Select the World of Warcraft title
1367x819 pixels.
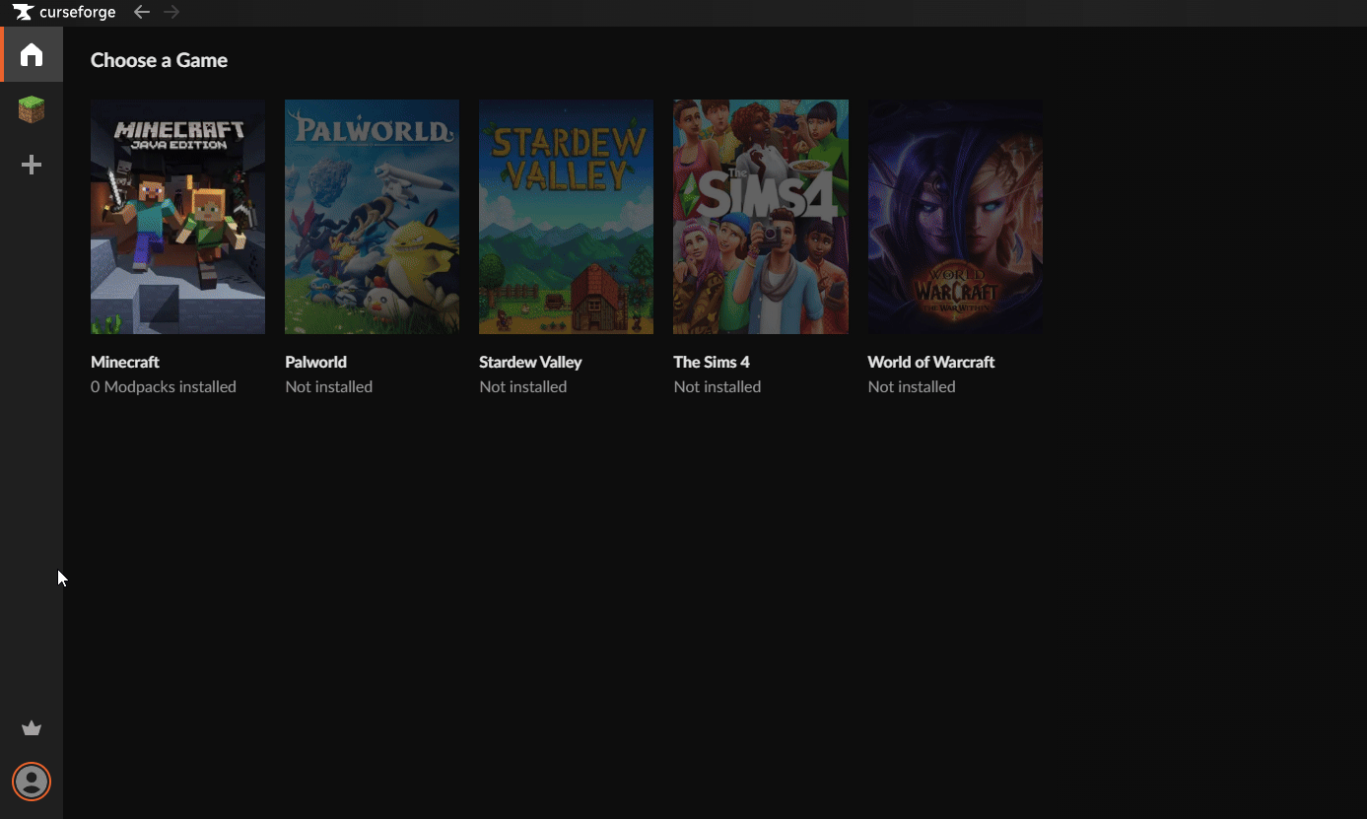[930, 362]
